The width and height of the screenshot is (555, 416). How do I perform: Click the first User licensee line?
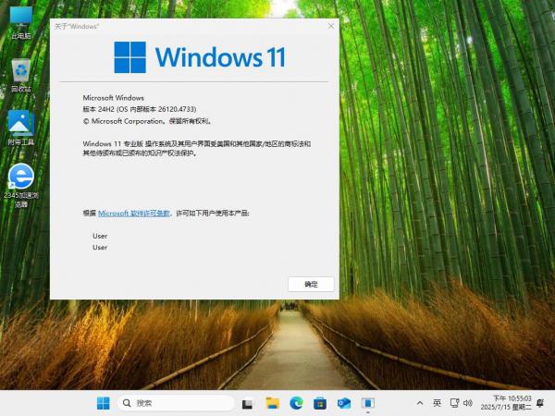click(100, 236)
